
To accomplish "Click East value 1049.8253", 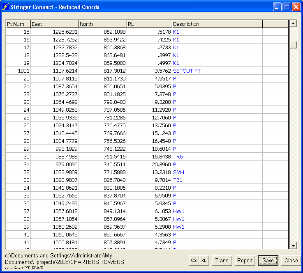I will click(55, 110).
